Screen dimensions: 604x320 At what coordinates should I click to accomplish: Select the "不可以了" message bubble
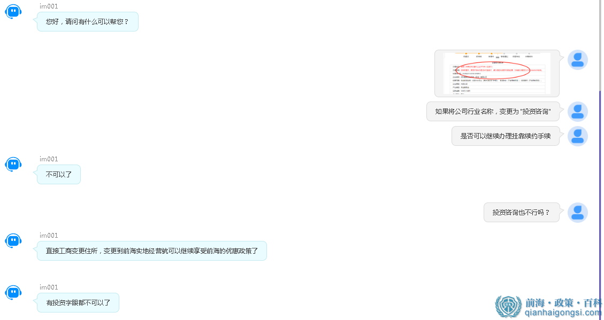(x=58, y=174)
